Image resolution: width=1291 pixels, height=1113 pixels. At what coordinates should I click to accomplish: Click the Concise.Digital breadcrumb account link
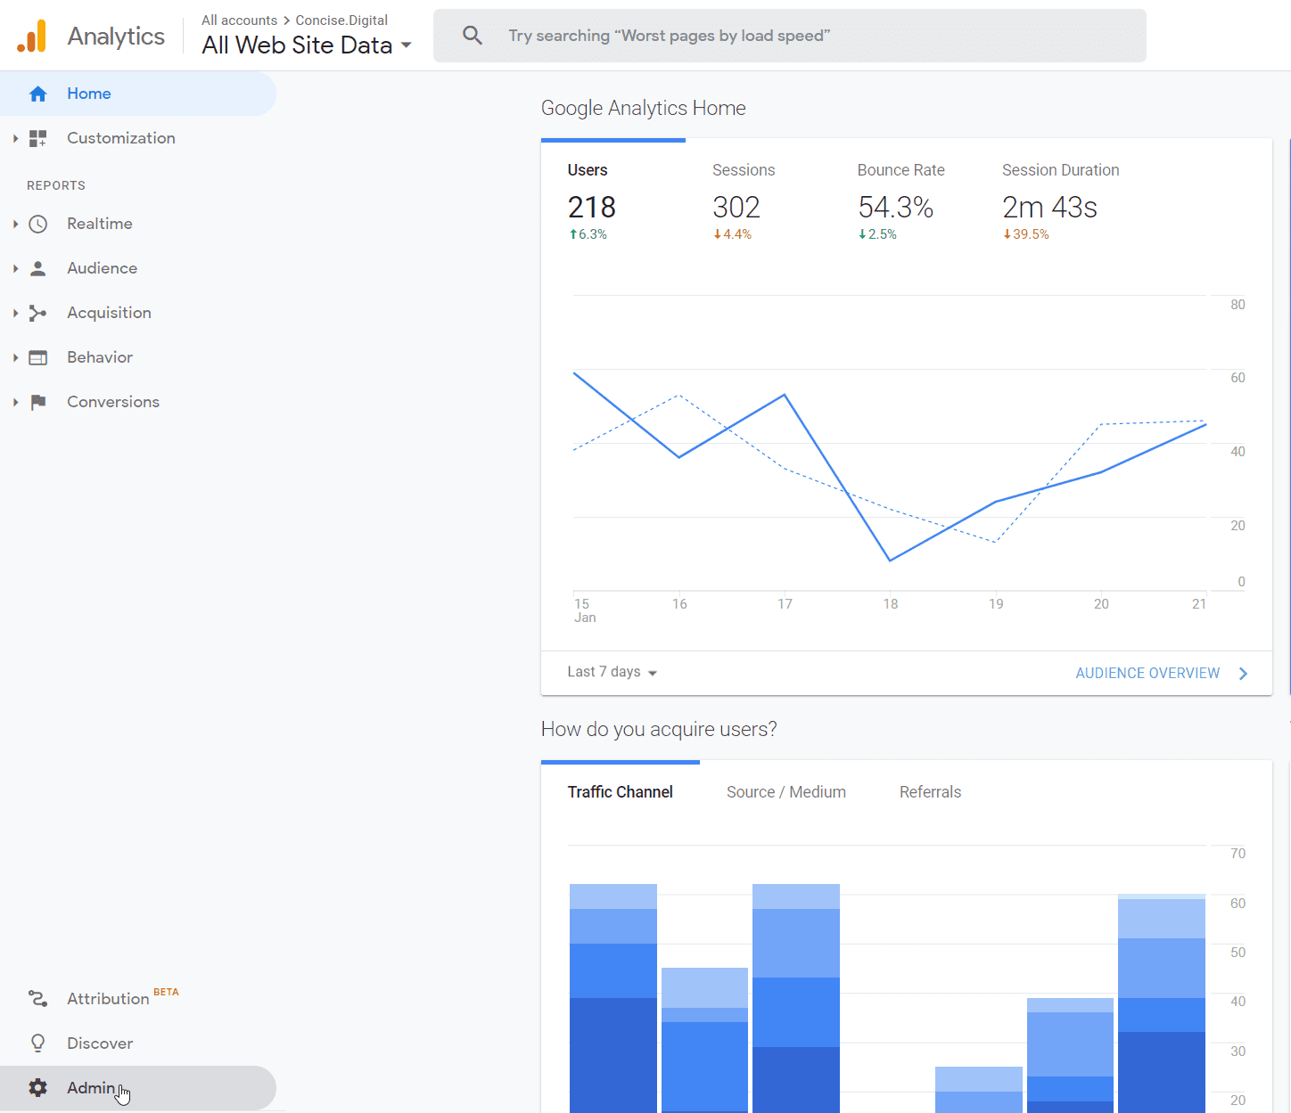click(341, 20)
